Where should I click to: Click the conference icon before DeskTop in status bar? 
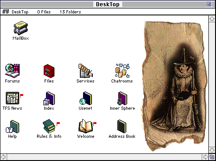(x=6, y=12)
